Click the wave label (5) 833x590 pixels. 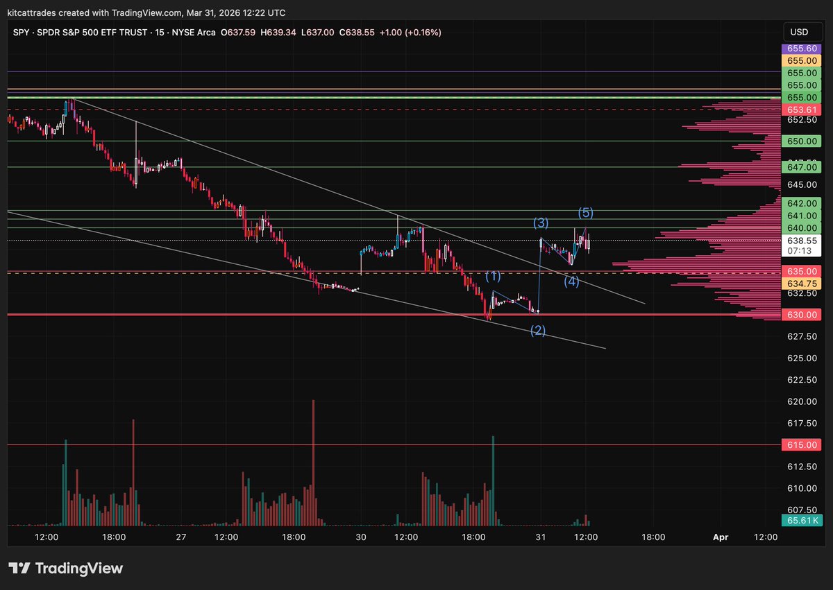tap(586, 212)
